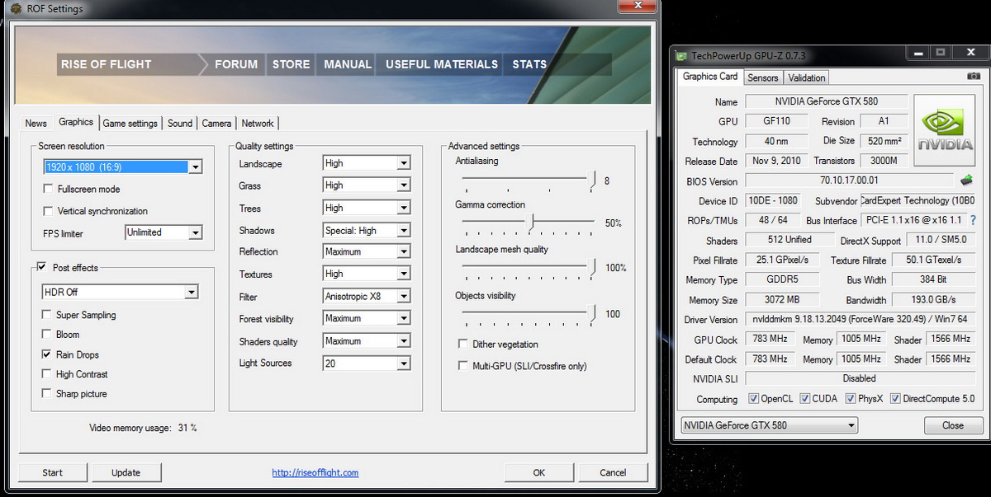This screenshot has height=497, width=991.
Task: Toggle the CUDA checkbox in GPU-Z
Action: (x=805, y=399)
